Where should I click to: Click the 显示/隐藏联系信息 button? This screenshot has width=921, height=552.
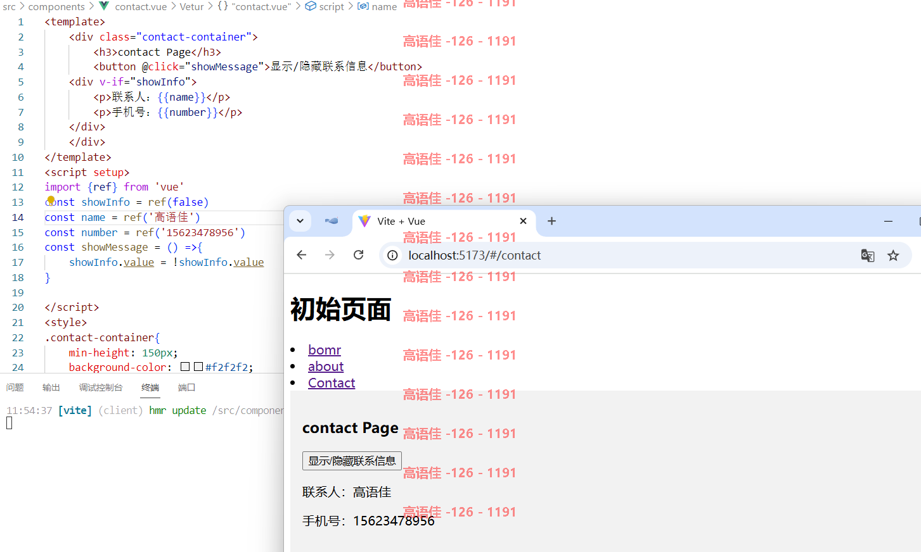point(352,461)
